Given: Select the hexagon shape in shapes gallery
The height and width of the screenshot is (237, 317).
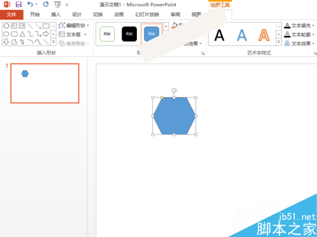Looking at the screenshot, I should pyautogui.click(x=6, y=26).
